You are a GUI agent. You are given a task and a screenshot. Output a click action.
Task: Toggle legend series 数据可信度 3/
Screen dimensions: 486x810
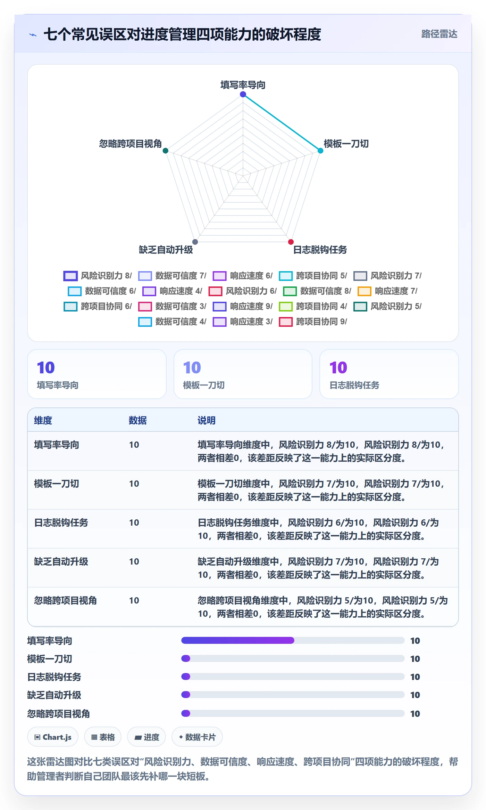172,306
